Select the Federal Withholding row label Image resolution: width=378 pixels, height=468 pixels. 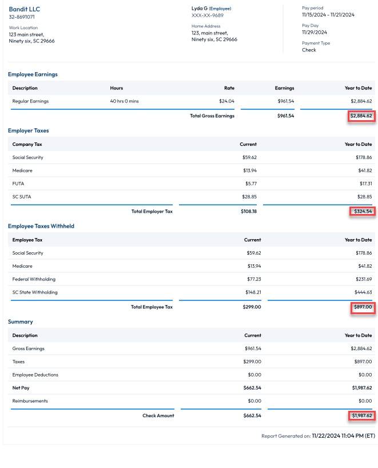(34, 279)
